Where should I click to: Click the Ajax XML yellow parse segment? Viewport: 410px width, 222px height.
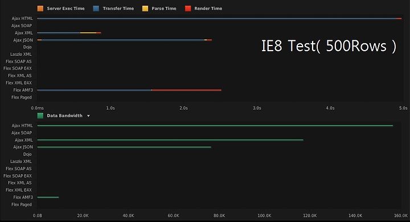[88, 32]
